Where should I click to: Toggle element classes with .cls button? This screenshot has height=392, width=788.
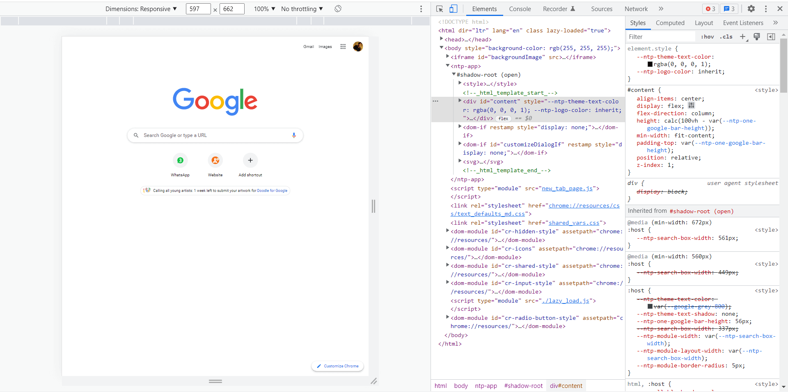(726, 36)
